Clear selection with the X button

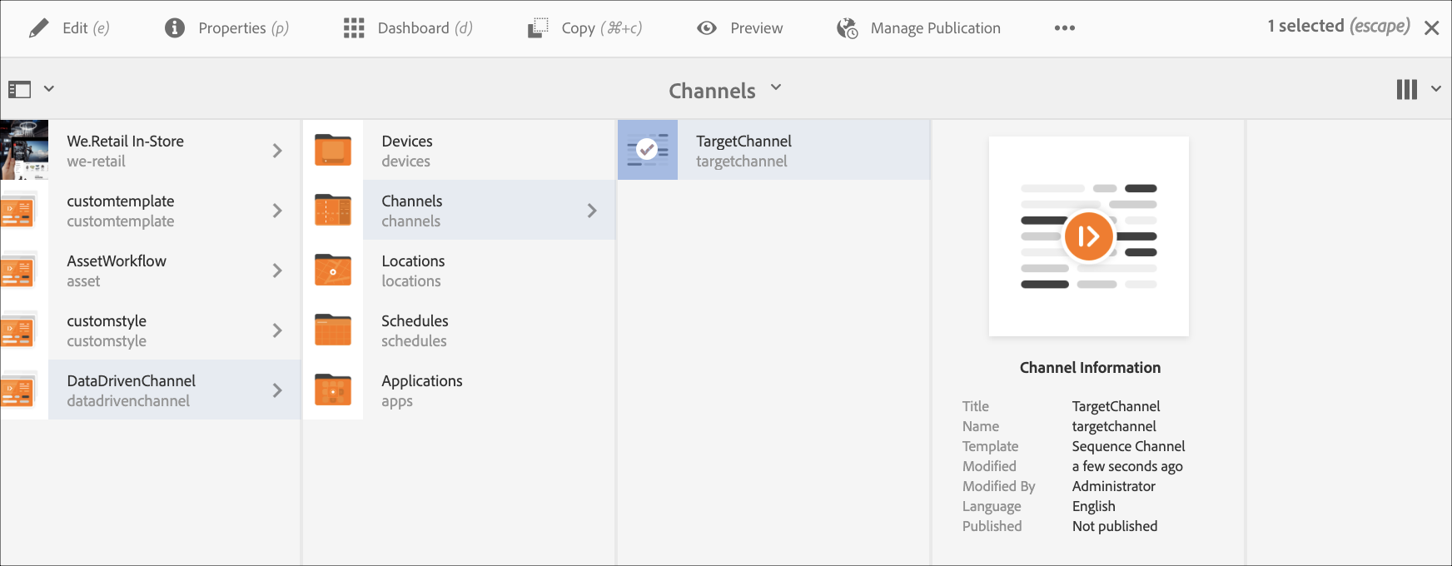[1432, 28]
